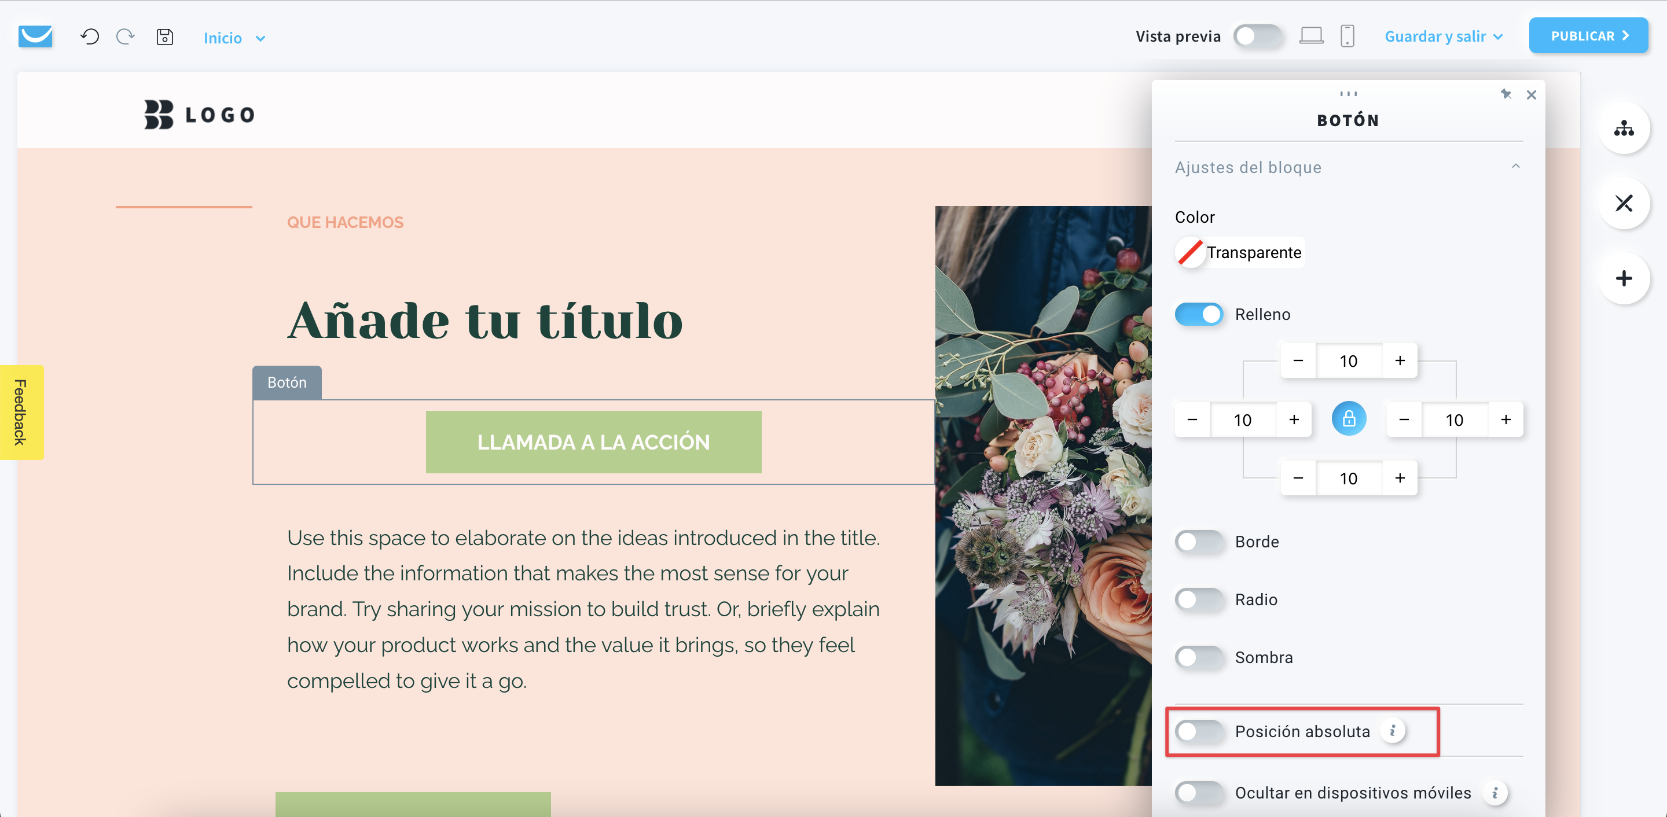This screenshot has height=817, width=1667.
Task: Decrease the top padding value
Action: tap(1298, 361)
